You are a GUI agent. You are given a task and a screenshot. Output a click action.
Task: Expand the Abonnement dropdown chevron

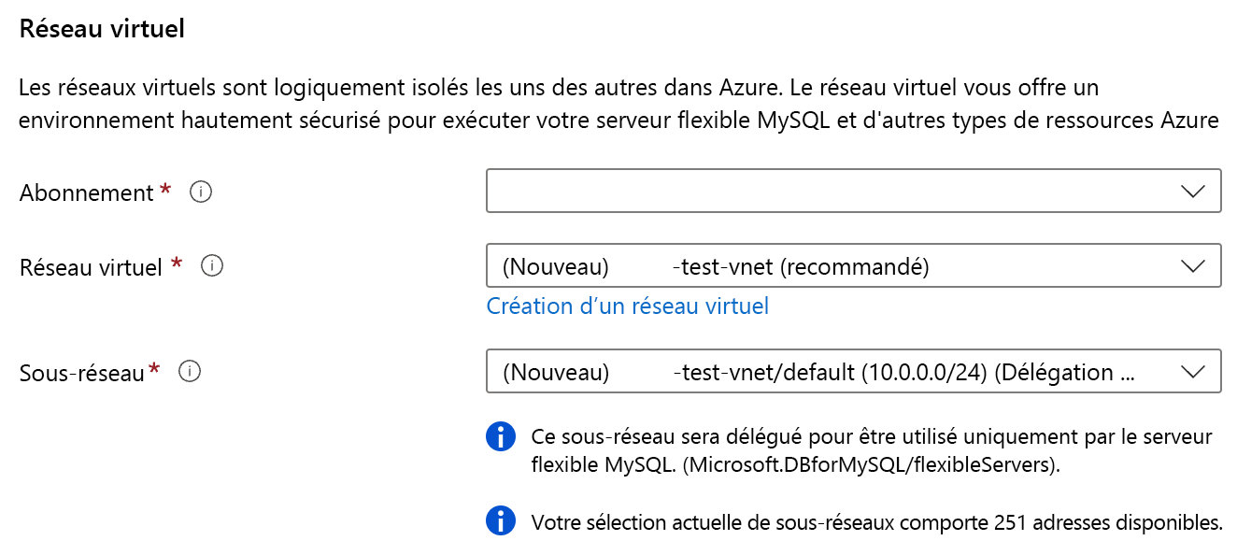[1193, 192]
